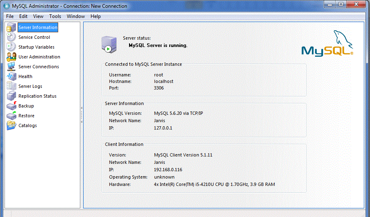
Task: Open the Tools menu
Action: pyautogui.click(x=55, y=16)
